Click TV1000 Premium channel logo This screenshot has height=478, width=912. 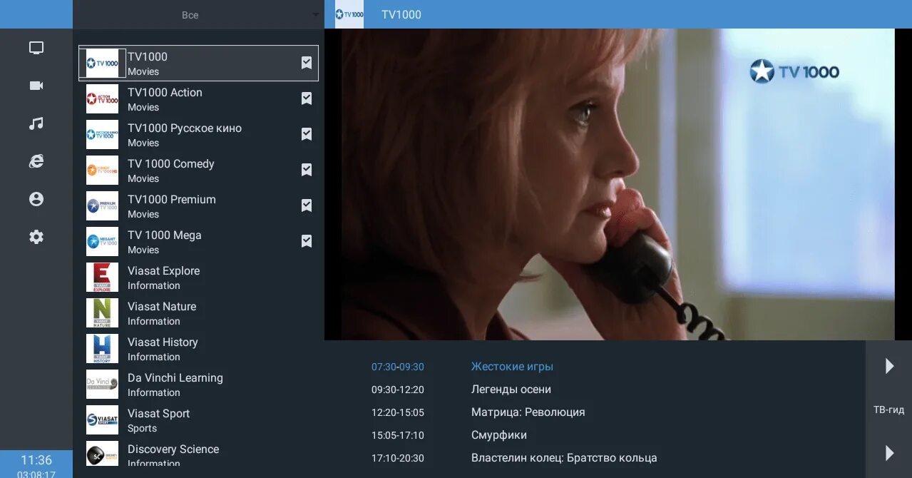tap(102, 206)
